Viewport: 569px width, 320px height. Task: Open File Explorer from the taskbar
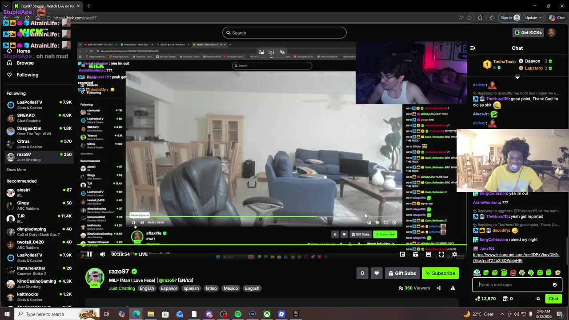point(151,314)
